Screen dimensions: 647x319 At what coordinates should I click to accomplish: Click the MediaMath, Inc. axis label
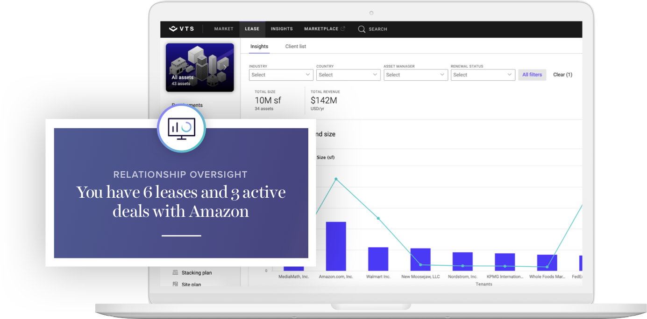coord(294,277)
